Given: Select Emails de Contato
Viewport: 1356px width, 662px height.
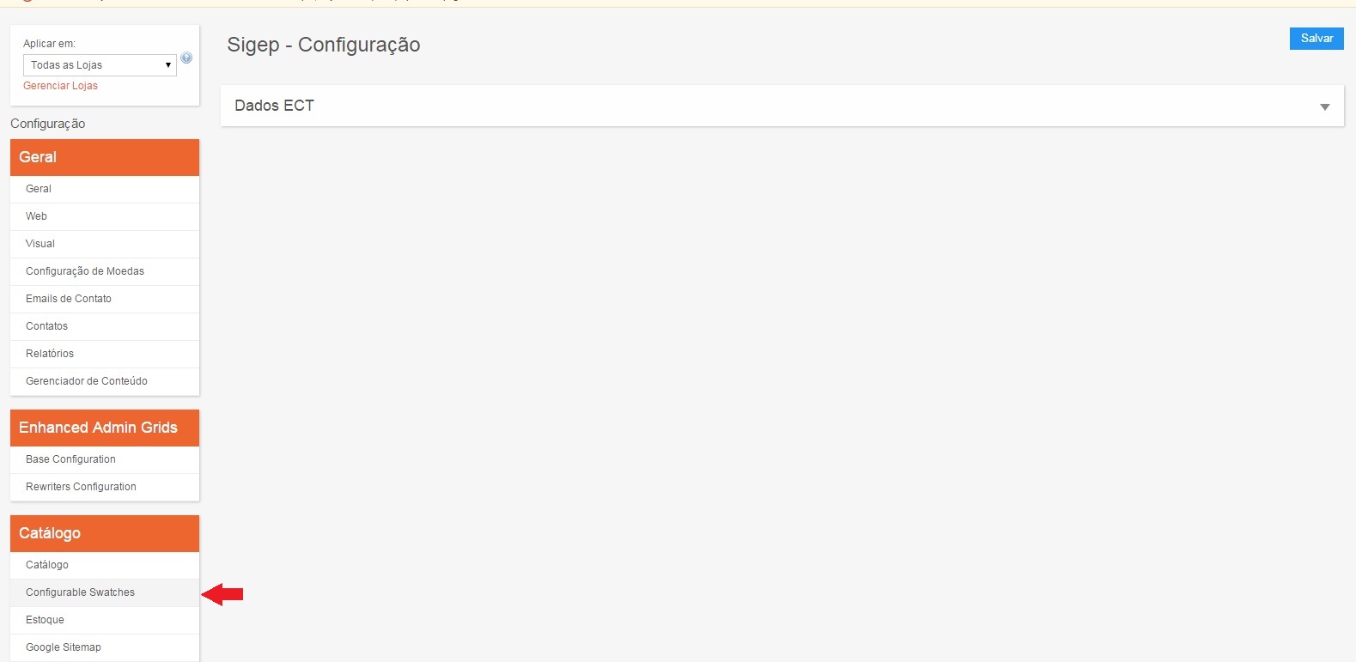Looking at the screenshot, I should (105, 299).
